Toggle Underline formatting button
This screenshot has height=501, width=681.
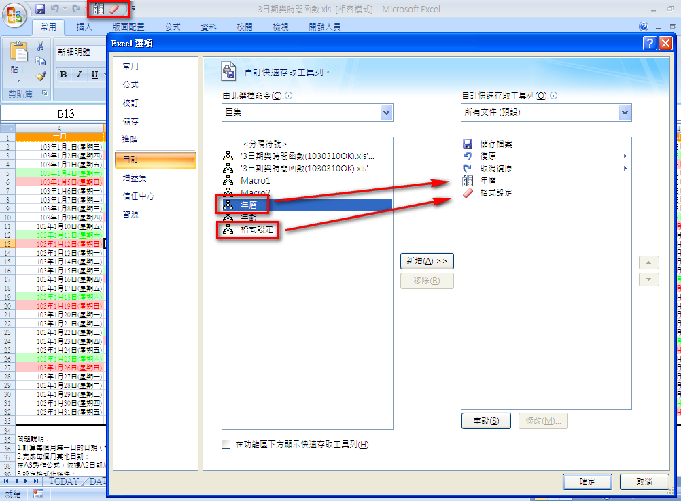click(x=94, y=75)
